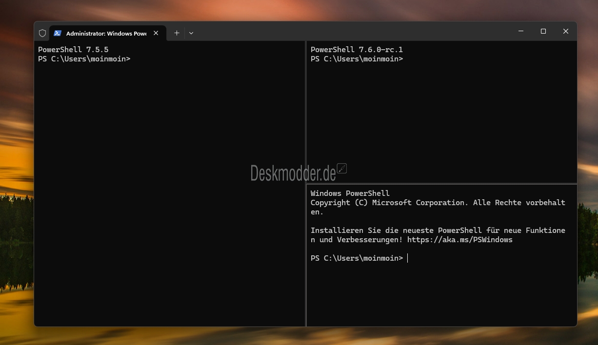Viewport: 598px width, 345px height.
Task: Close the Terminal window
Action: [x=566, y=31]
